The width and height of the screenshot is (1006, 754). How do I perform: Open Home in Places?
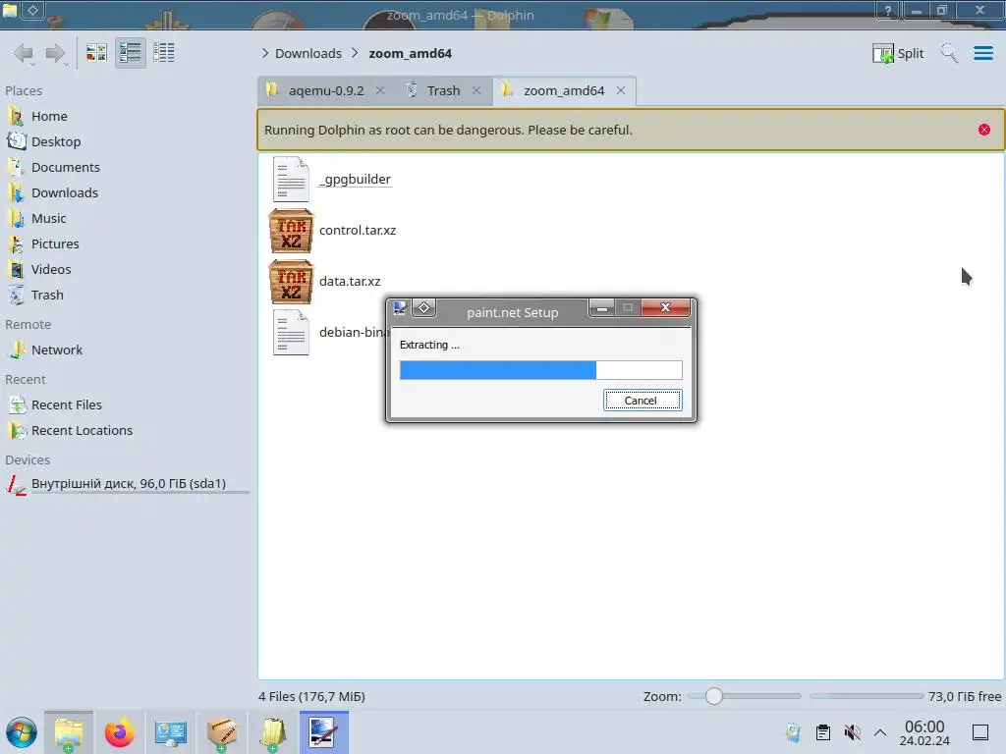49,116
